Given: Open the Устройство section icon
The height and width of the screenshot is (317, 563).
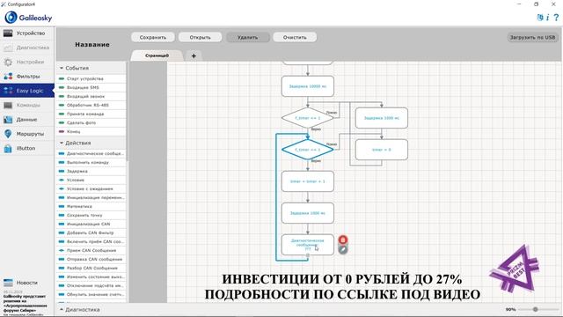Looking at the screenshot, I should 8,33.
